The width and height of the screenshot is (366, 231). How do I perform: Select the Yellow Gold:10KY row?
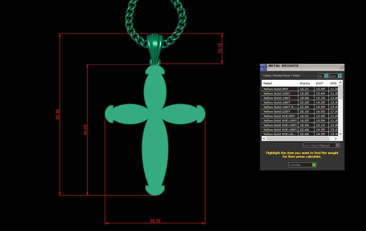[x=300, y=93]
